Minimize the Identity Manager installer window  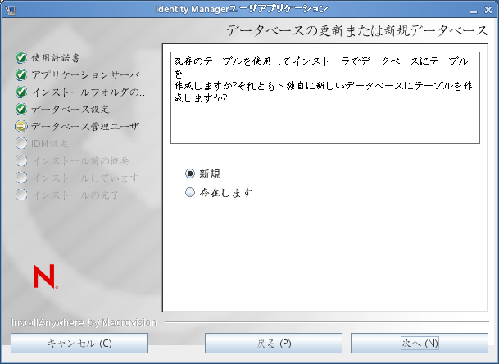pos(474,11)
